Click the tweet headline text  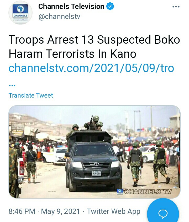coord(94,47)
